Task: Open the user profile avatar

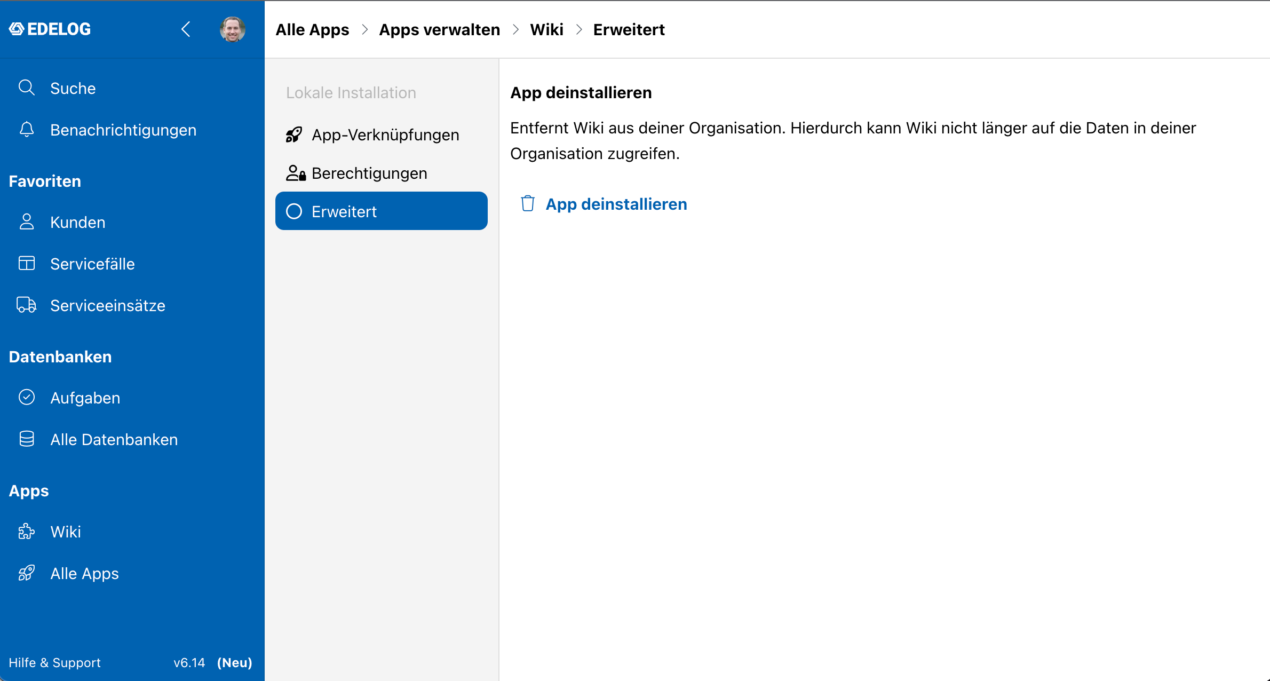Action: point(232,29)
